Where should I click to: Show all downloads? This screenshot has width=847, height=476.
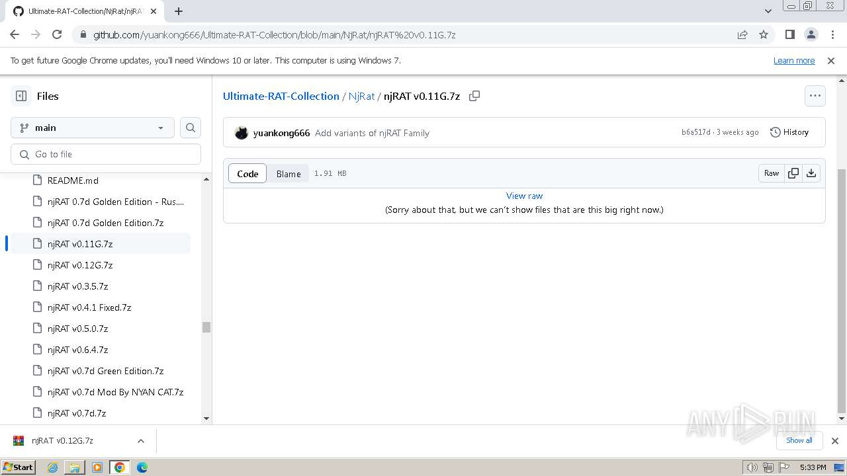799,440
